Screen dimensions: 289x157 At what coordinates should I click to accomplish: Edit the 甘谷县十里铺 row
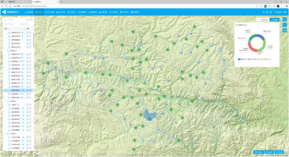tap(28, 137)
